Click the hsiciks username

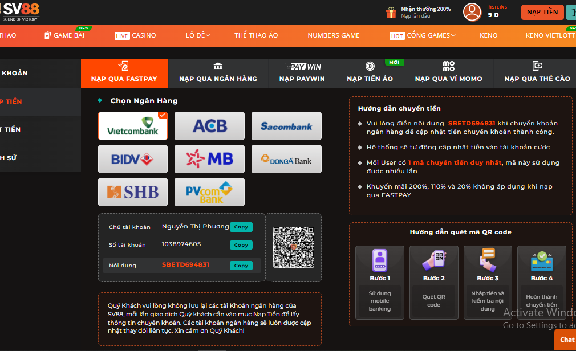click(x=497, y=7)
